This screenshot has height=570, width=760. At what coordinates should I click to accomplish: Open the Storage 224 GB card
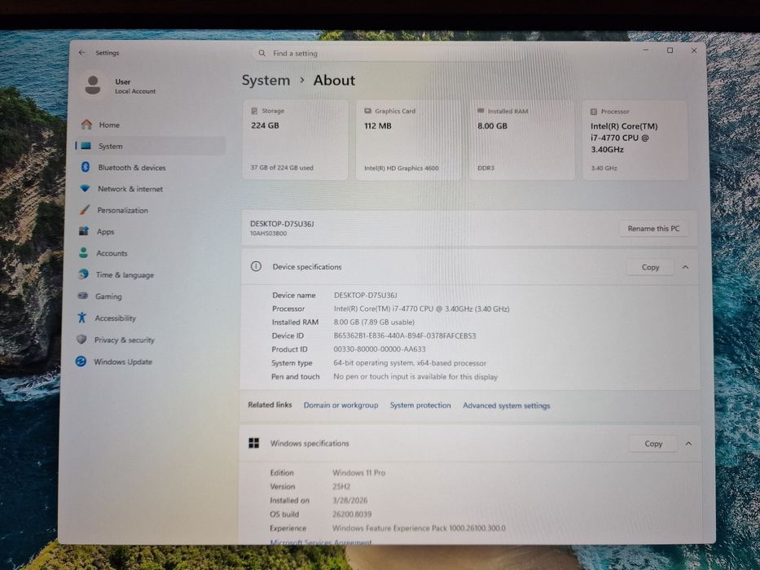[x=295, y=139]
